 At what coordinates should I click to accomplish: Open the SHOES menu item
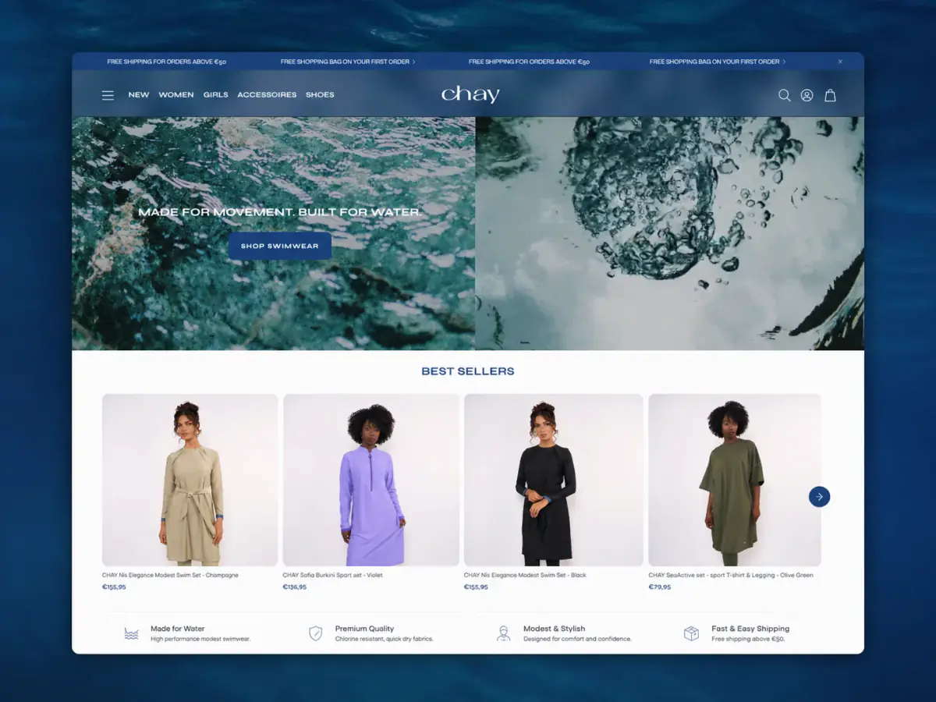pyautogui.click(x=320, y=95)
